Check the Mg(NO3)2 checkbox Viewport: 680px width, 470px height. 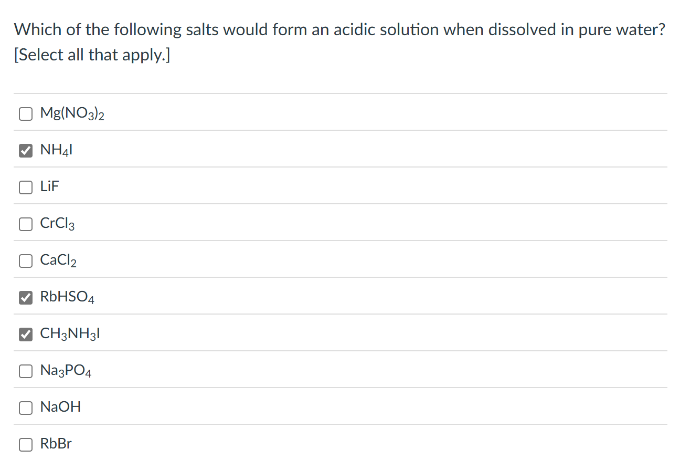tap(26, 113)
